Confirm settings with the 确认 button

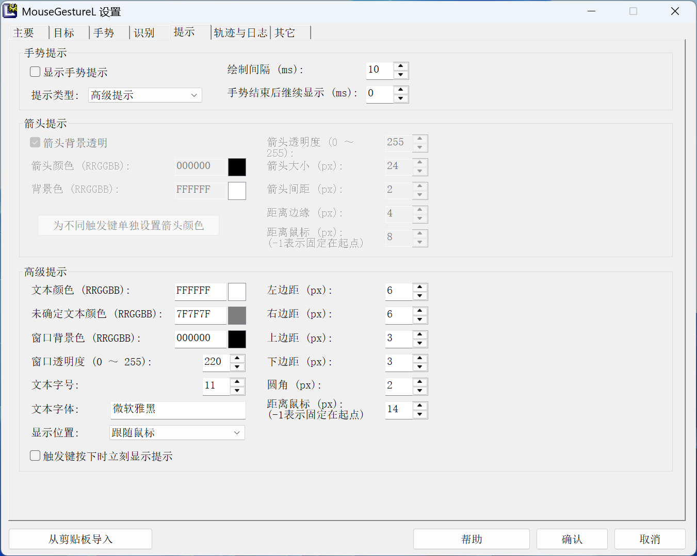click(x=572, y=538)
